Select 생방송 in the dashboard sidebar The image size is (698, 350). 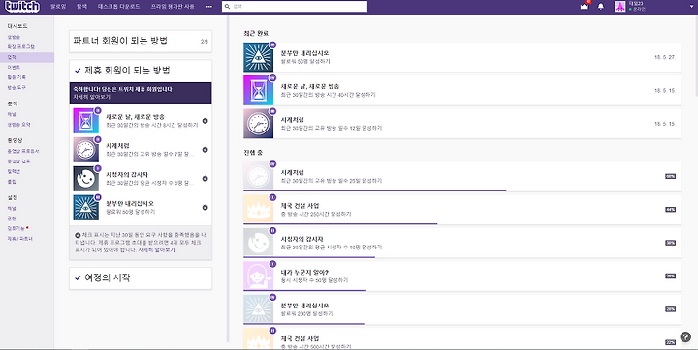(14, 37)
